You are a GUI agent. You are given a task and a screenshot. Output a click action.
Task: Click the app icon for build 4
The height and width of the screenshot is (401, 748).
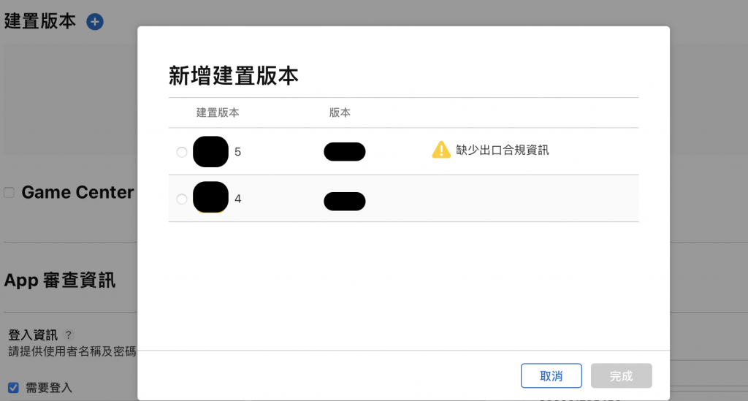click(x=210, y=197)
